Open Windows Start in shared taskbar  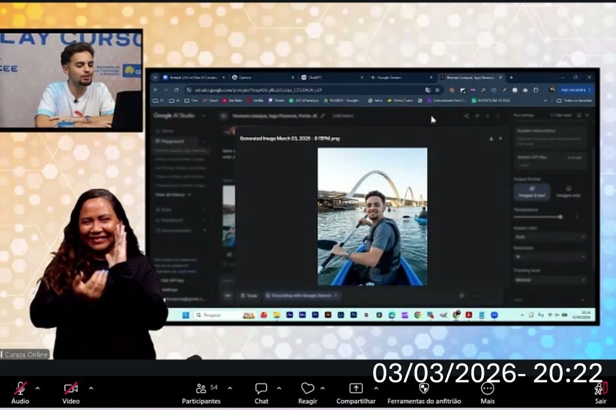[186, 315]
